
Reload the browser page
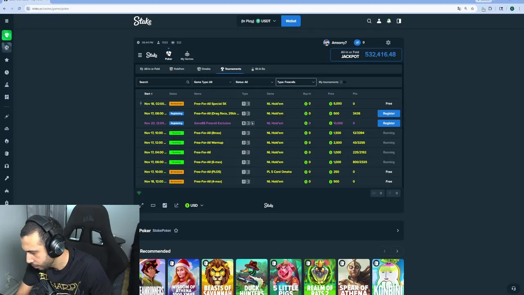coord(19,9)
